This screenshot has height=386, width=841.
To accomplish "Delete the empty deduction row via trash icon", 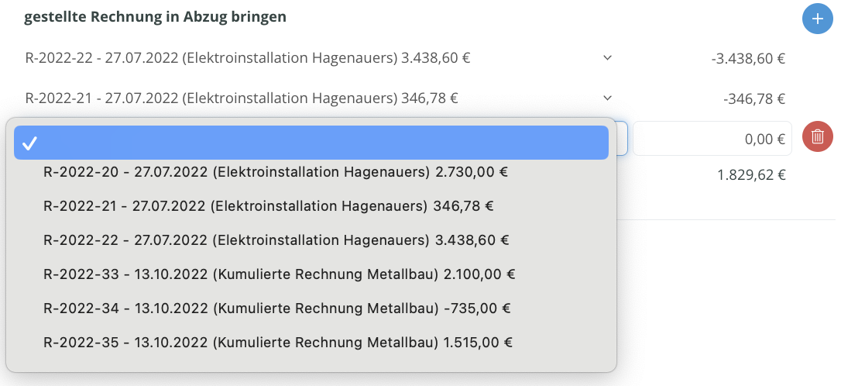I will tap(818, 137).
